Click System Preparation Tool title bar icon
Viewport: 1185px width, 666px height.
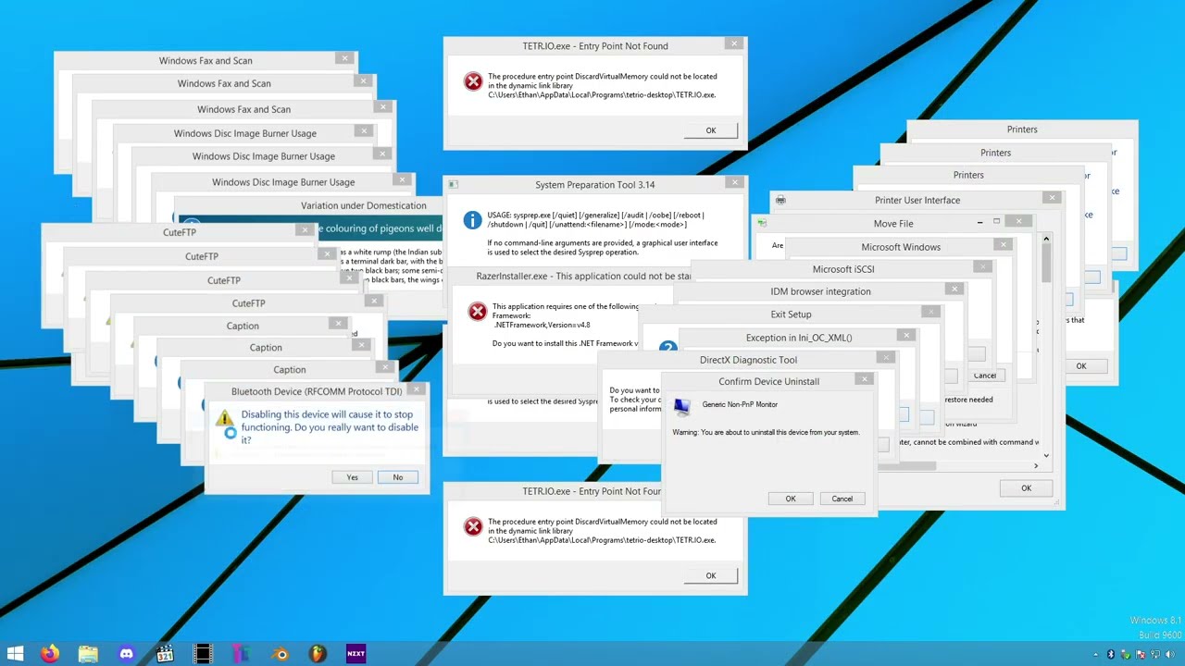click(454, 185)
